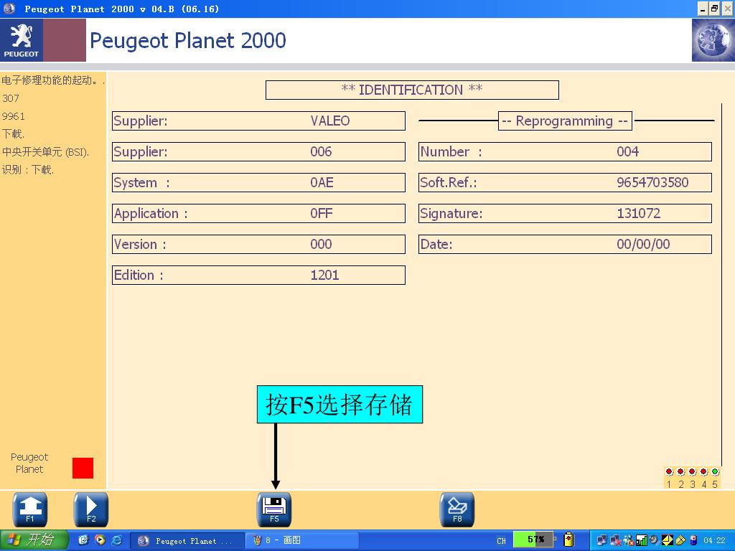The width and height of the screenshot is (735, 551).
Task: Click the Reprogramming section label
Action: (565, 121)
